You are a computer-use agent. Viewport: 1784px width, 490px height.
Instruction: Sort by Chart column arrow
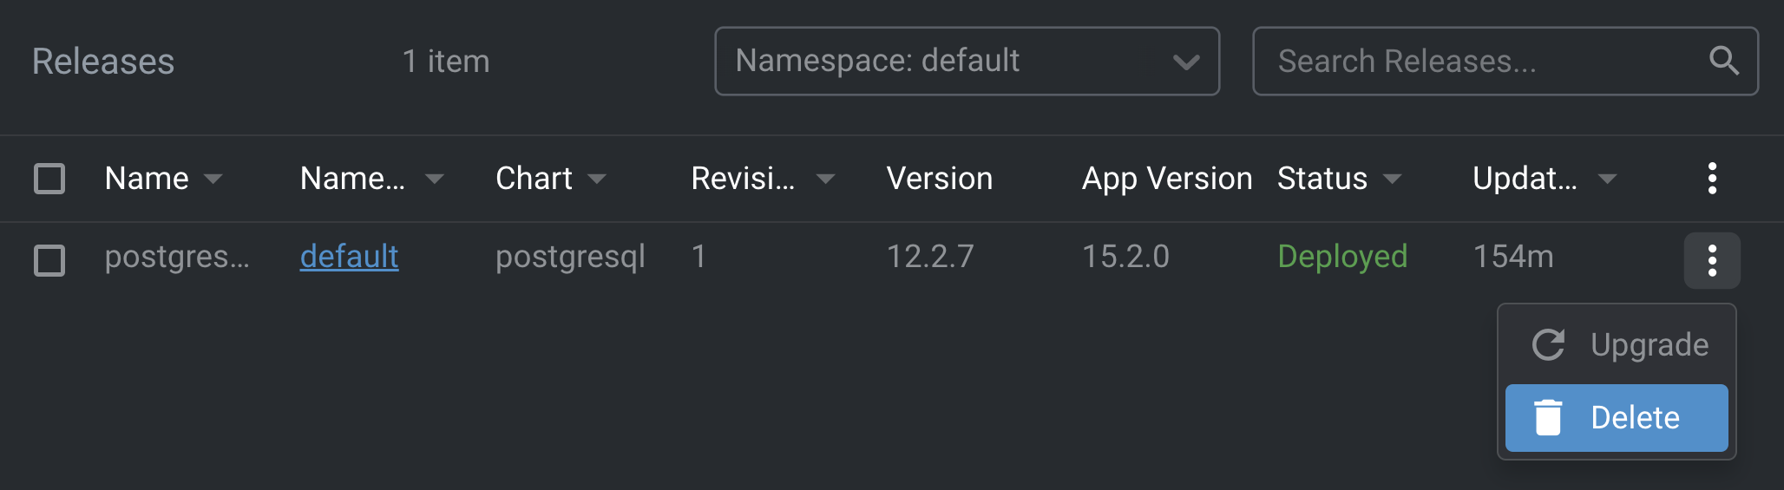[596, 179]
